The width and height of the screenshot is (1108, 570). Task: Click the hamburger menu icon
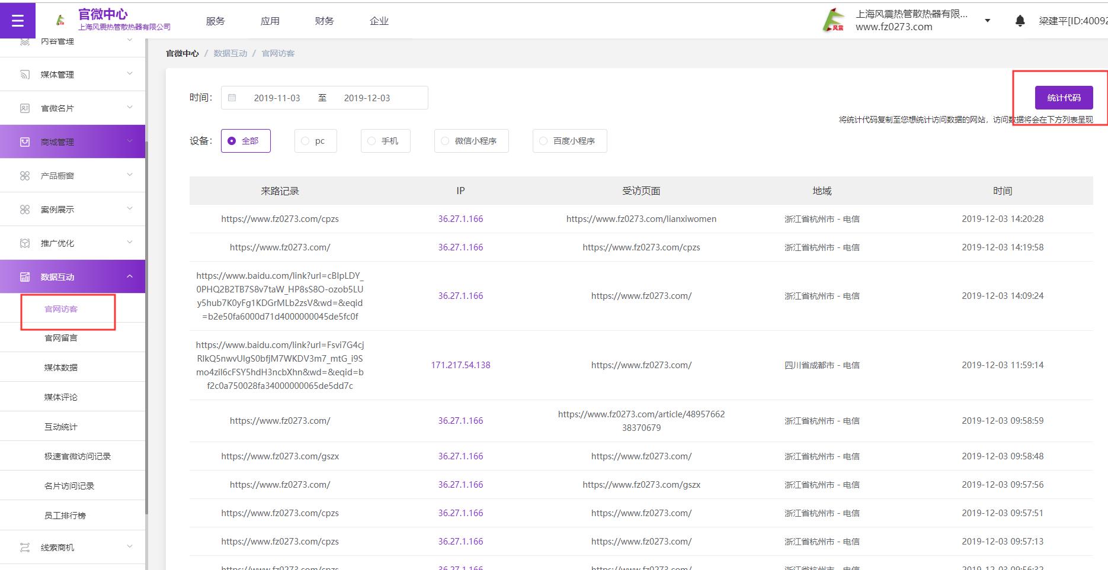point(18,21)
